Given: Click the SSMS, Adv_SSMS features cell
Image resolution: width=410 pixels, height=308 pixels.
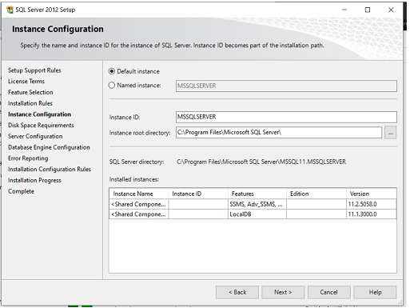Looking at the screenshot, I should coord(257,204).
